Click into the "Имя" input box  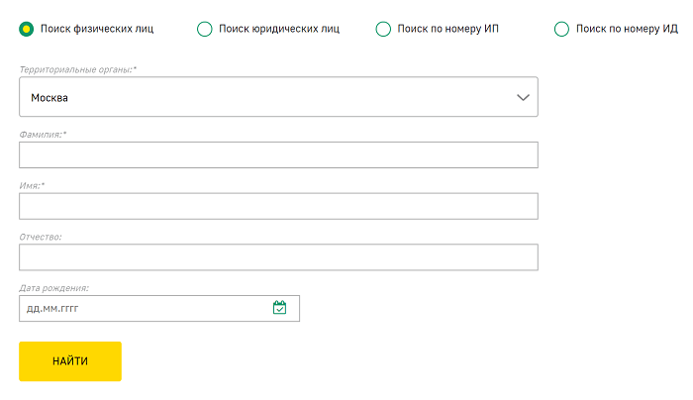tap(277, 206)
